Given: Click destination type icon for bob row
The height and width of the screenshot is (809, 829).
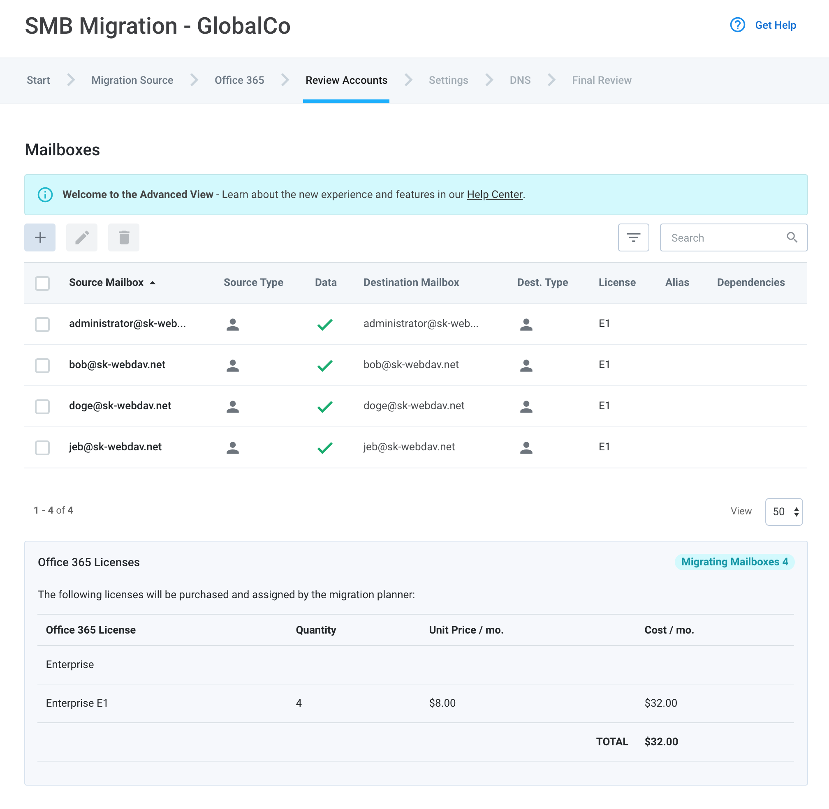Looking at the screenshot, I should [x=526, y=365].
